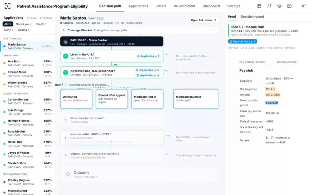Select the Uninsured coverage path card
The height and width of the screenshot is (195, 312).
click(76, 99)
